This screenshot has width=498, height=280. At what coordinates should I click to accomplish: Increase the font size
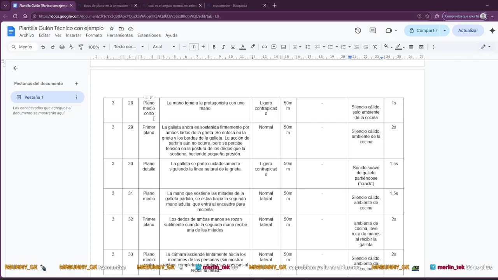tap(203, 47)
